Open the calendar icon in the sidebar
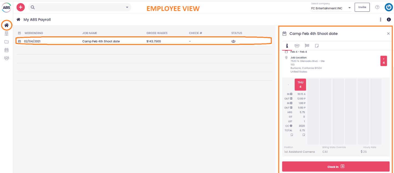The width and height of the screenshot is (394, 173). point(6,50)
